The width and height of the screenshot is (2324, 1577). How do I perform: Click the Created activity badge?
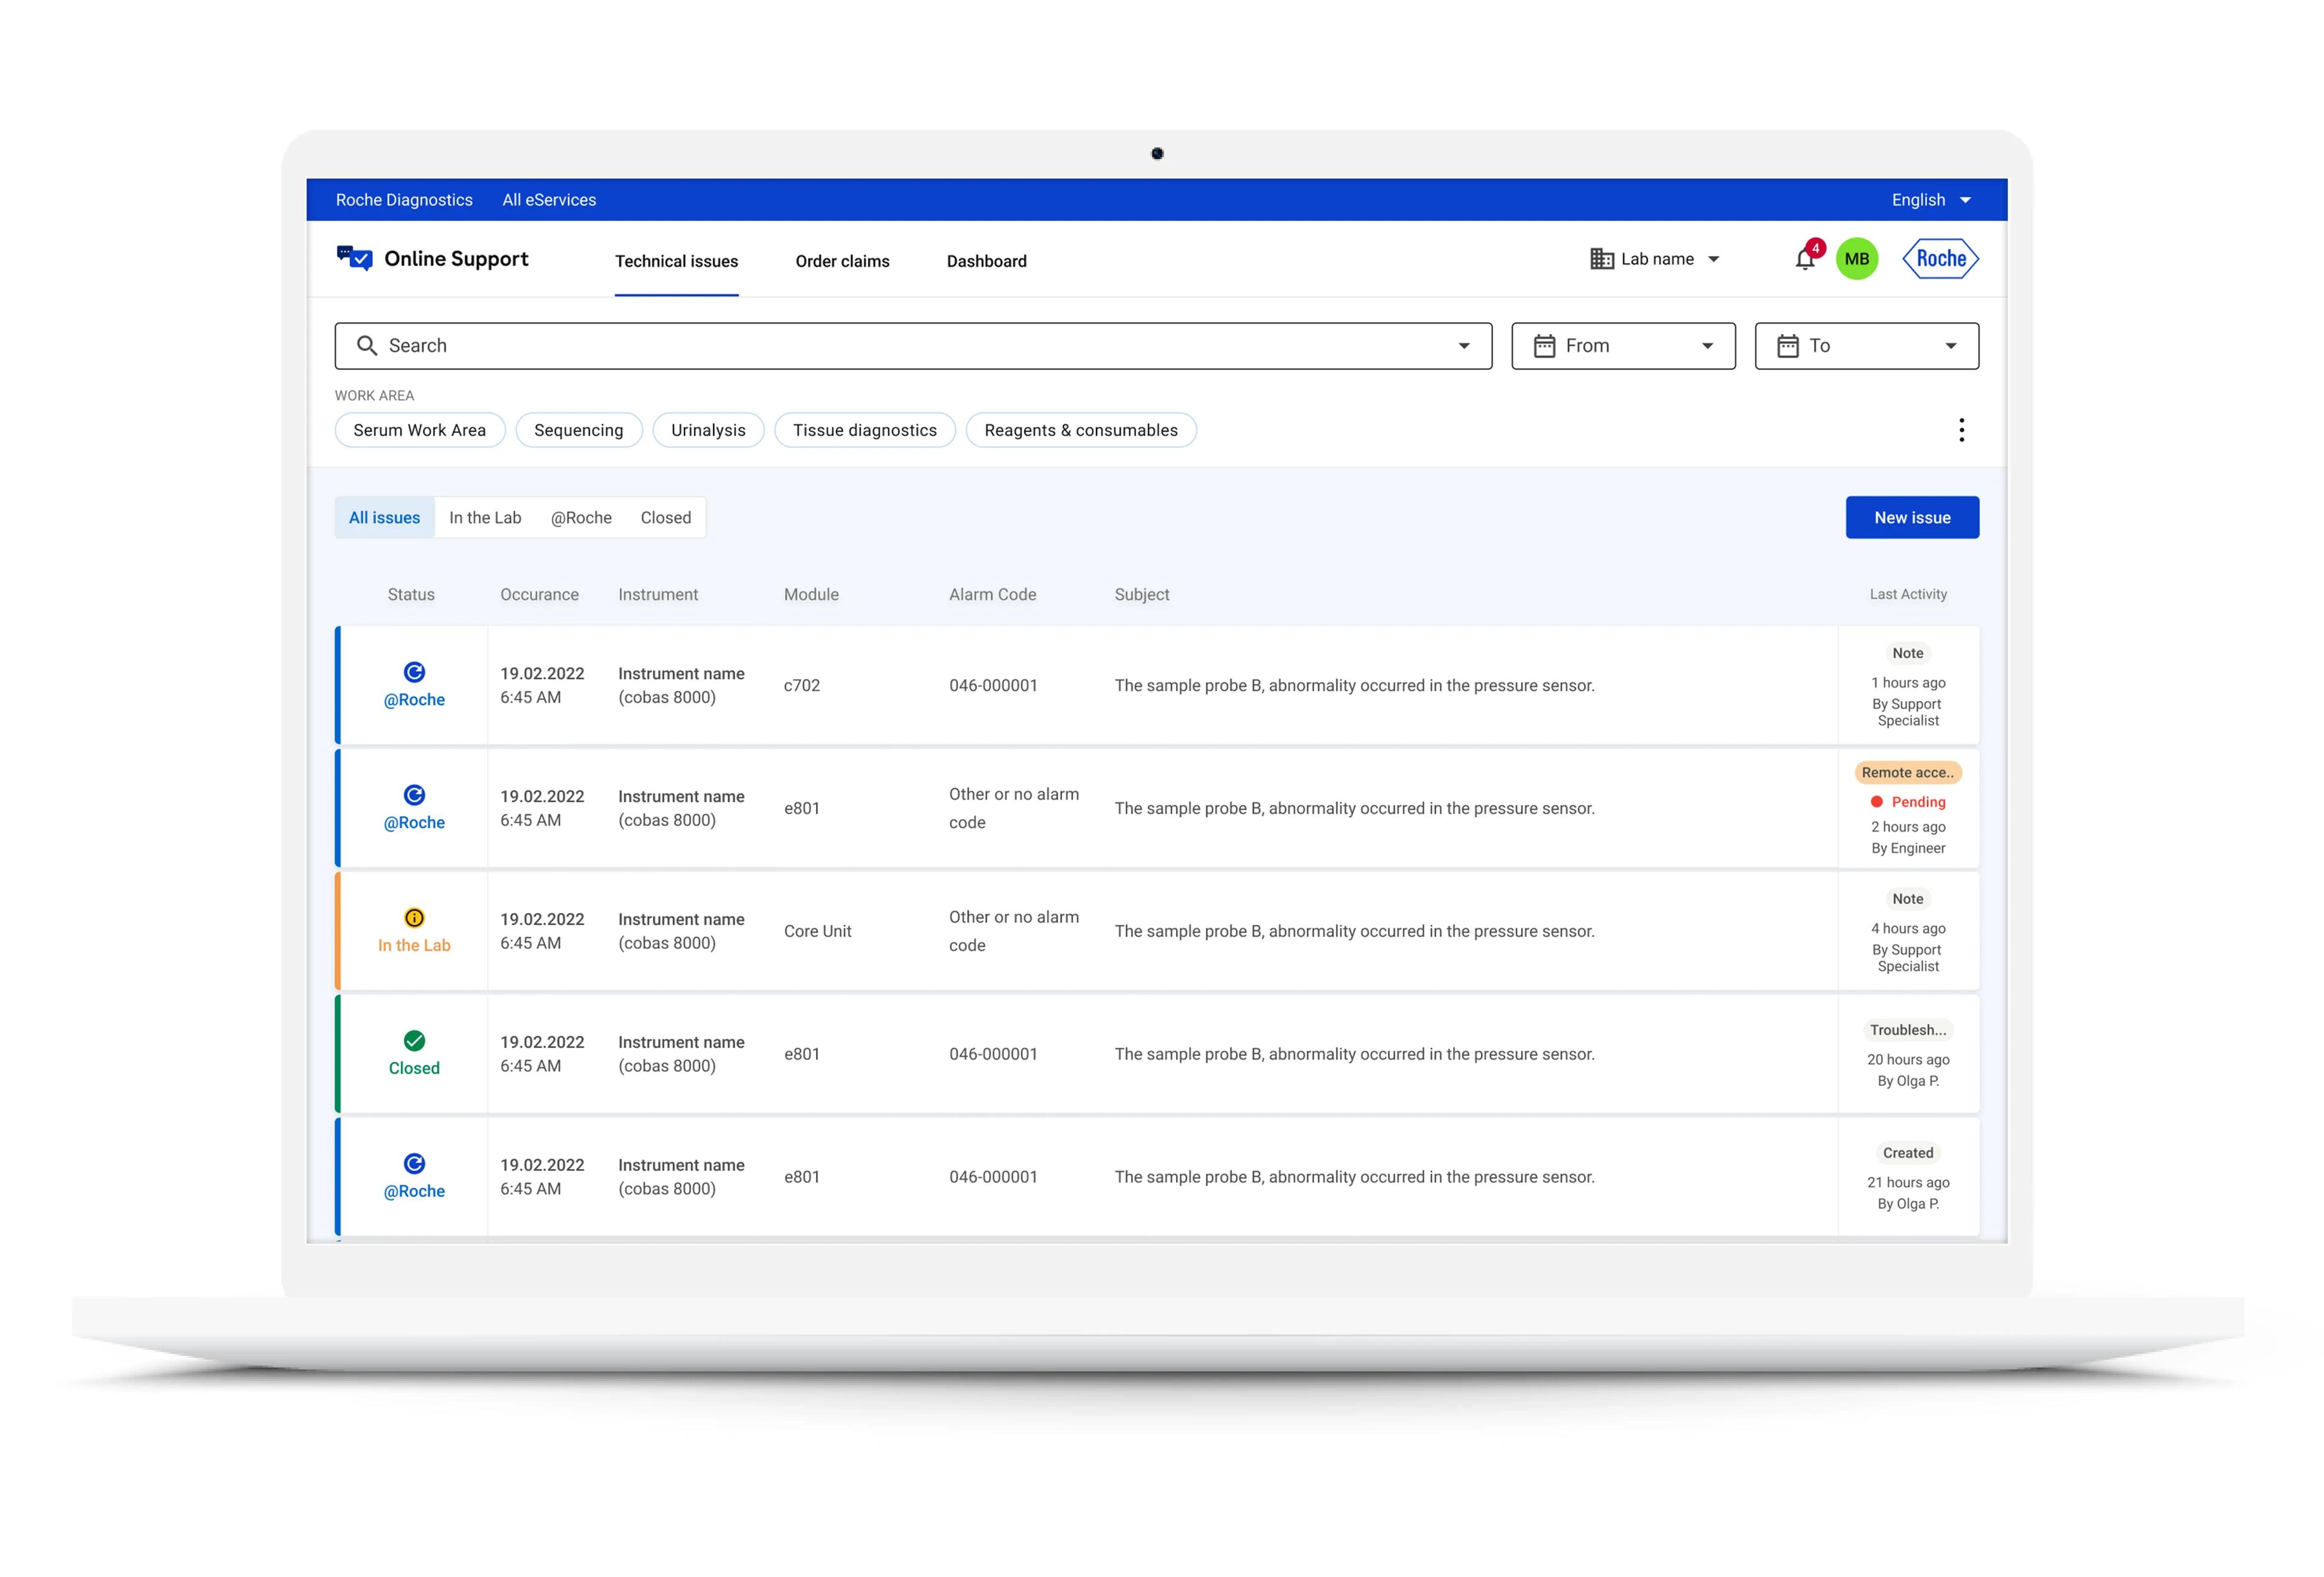pos(1908,1153)
